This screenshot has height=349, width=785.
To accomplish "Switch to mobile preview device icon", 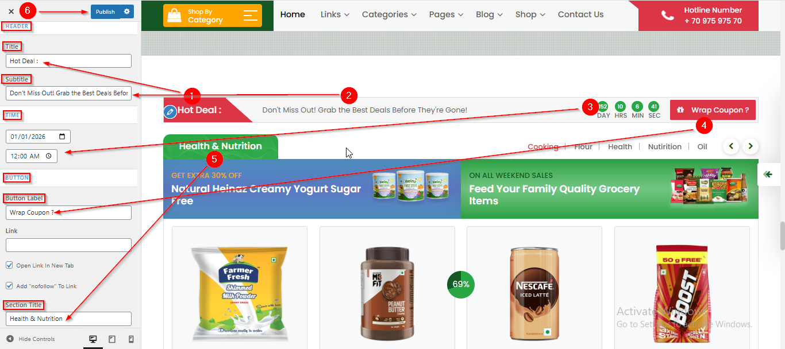I will pyautogui.click(x=131, y=339).
